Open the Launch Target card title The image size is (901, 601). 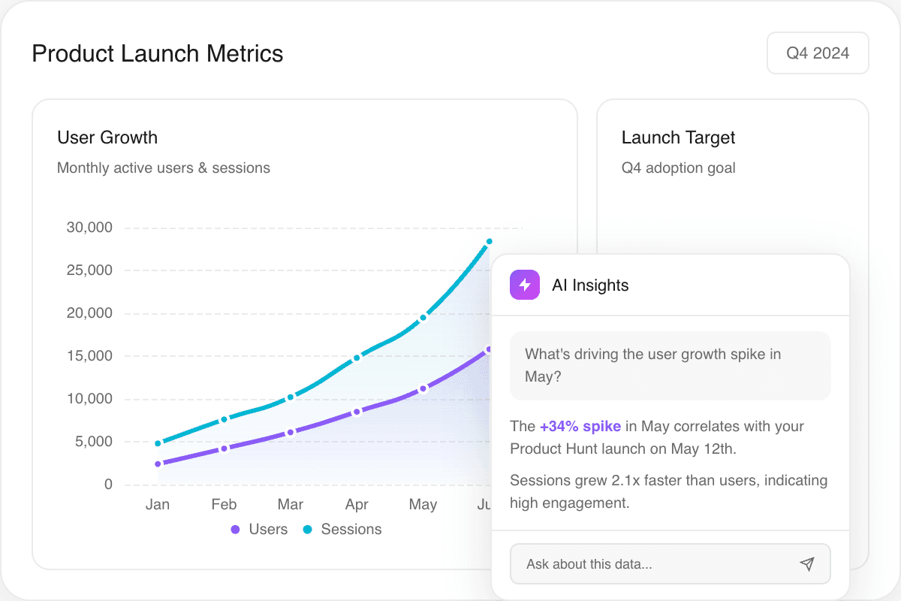678,137
